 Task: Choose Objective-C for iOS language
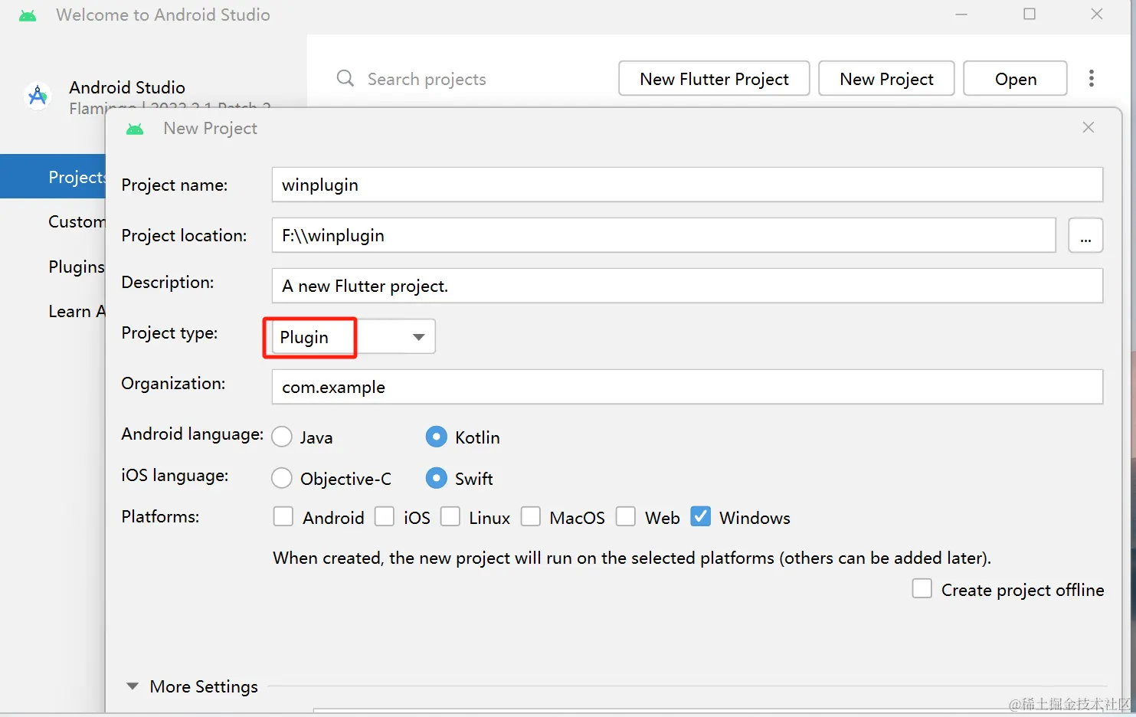tap(282, 478)
